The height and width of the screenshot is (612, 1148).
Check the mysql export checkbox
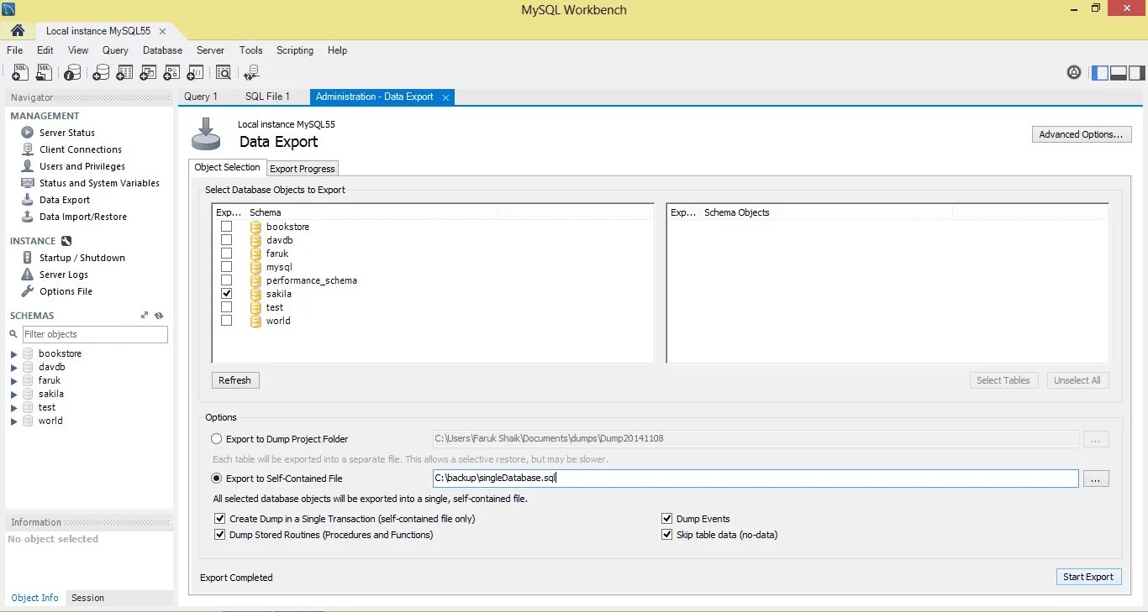pos(226,267)
